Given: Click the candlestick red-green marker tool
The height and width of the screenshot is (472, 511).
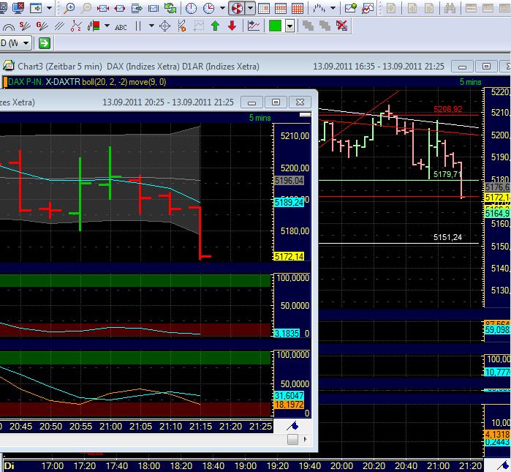Looking at the screenshot, I should coord(94,26).
